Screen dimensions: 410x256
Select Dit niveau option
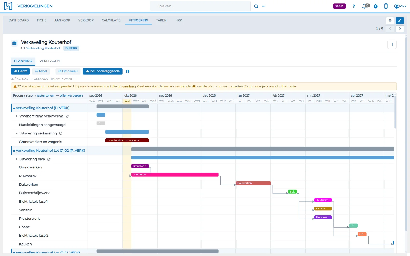point(68,71)
